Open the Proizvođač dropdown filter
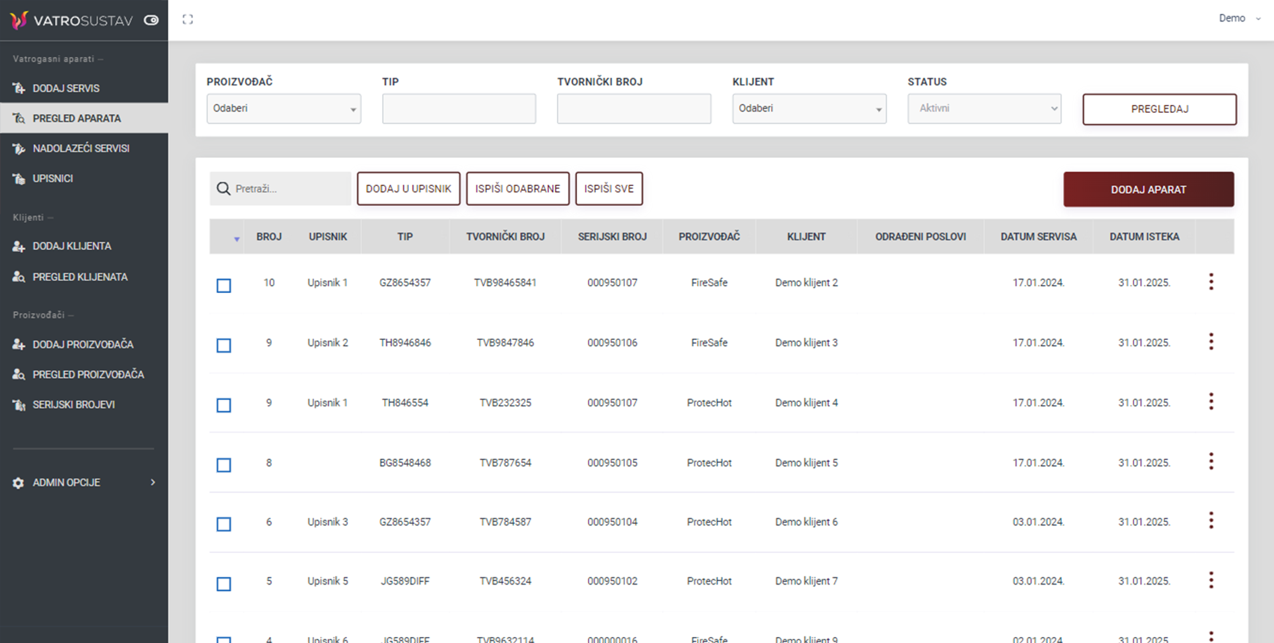Image resolution: width=1274 pixels, height=643 pixels. [283, 109]
